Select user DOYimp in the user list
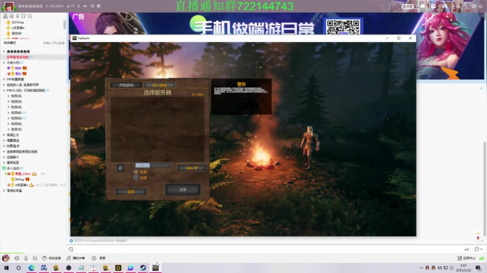The height and width of the screenshot is (273, 487). 18,22
